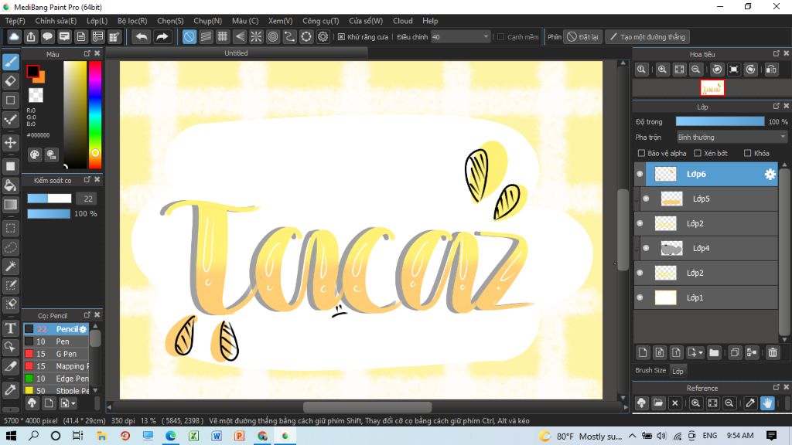Open Lớp6 layer settings gear
Image resolution: width=792 pixels, height=445 pixels.
coord(770,174)
